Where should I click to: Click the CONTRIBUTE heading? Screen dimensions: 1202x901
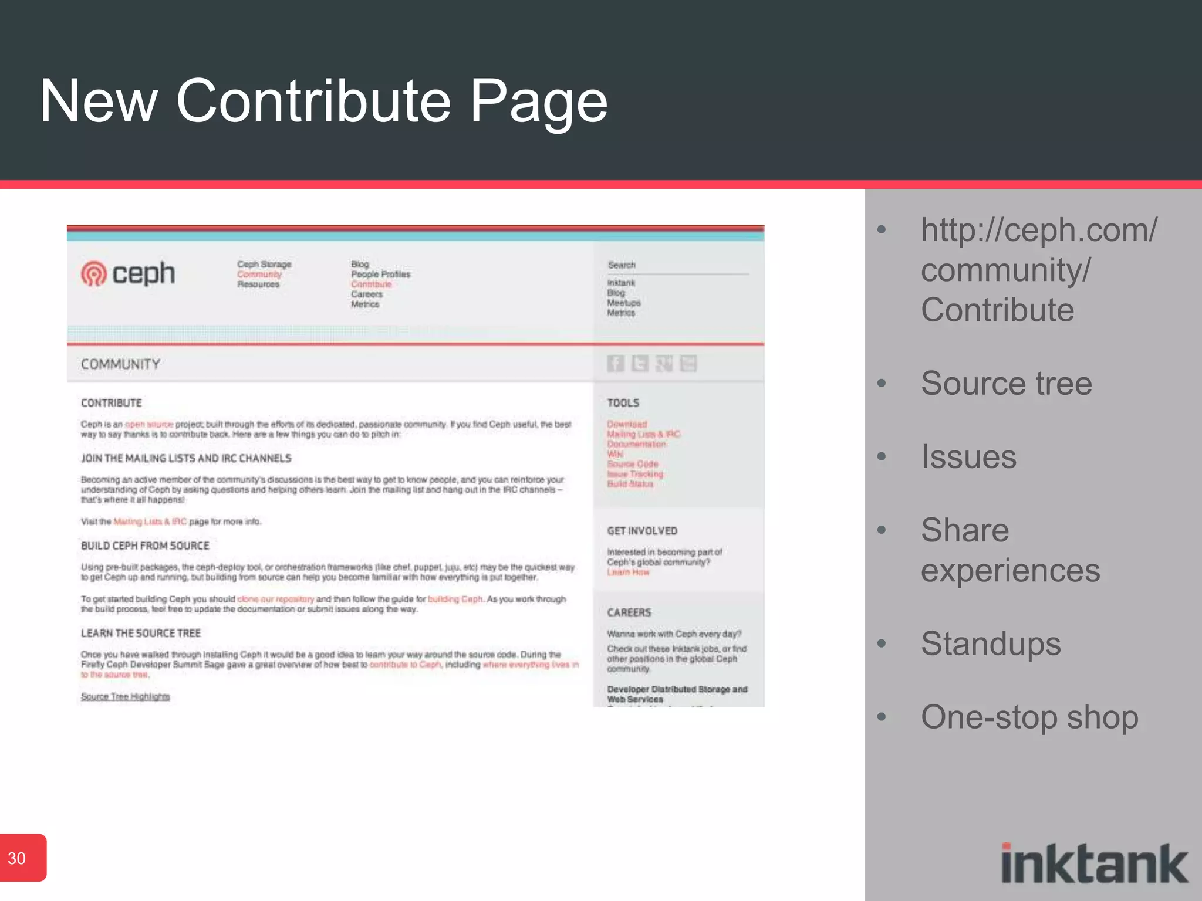(111, 403)
